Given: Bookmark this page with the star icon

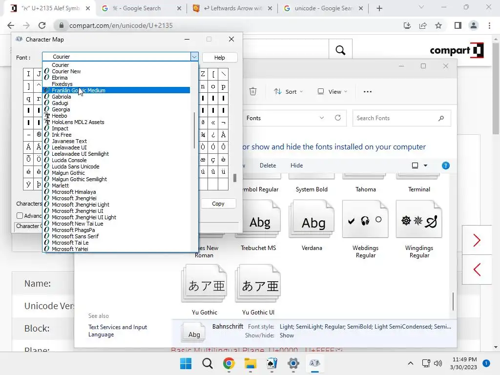Looking at the screenshot, I should 438,25.
